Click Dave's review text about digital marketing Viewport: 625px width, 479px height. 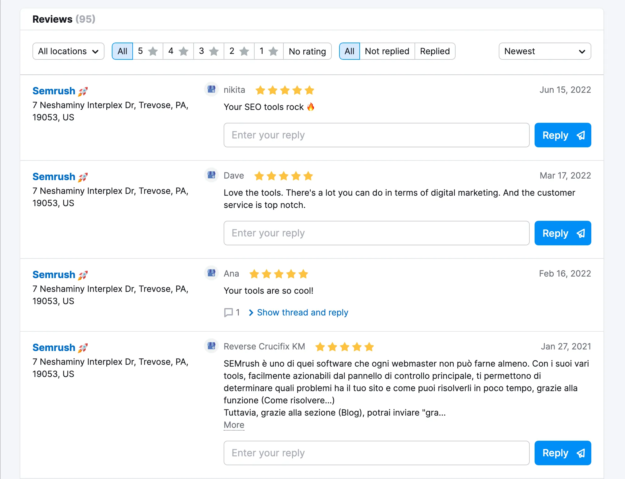tap(399, 199)
